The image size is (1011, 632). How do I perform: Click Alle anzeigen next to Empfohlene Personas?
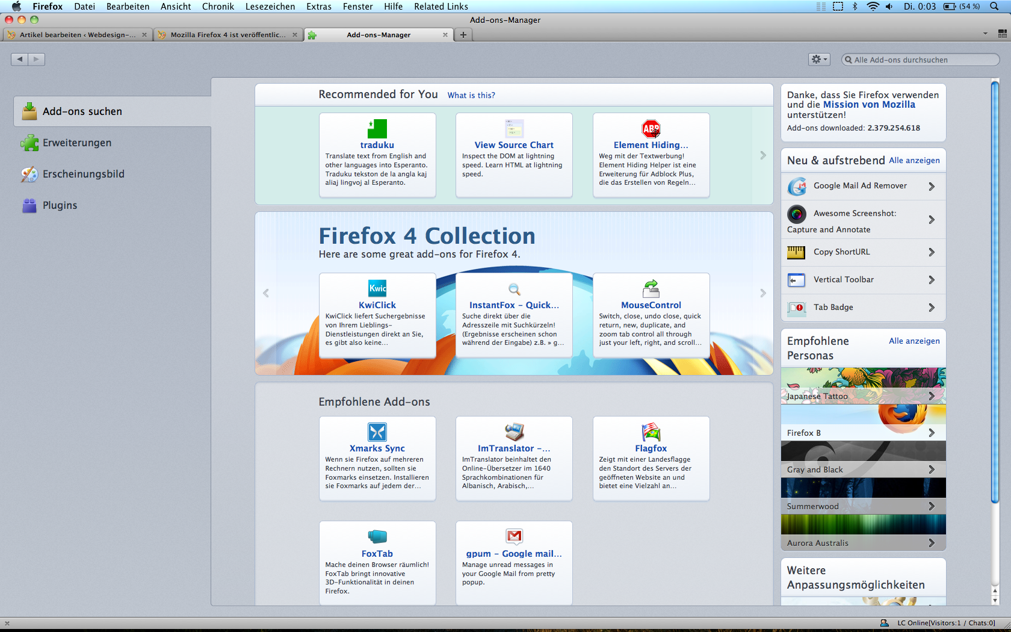click(x=914, y=341)
